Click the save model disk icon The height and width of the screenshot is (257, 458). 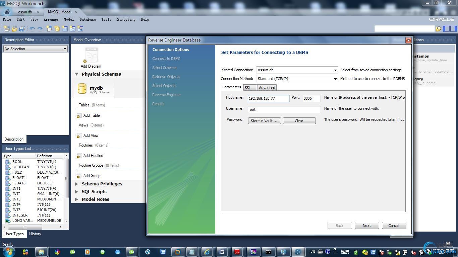coord(22,29)
